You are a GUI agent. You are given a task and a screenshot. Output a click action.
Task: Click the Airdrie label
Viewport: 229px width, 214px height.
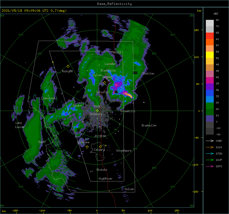coord(100,136)
